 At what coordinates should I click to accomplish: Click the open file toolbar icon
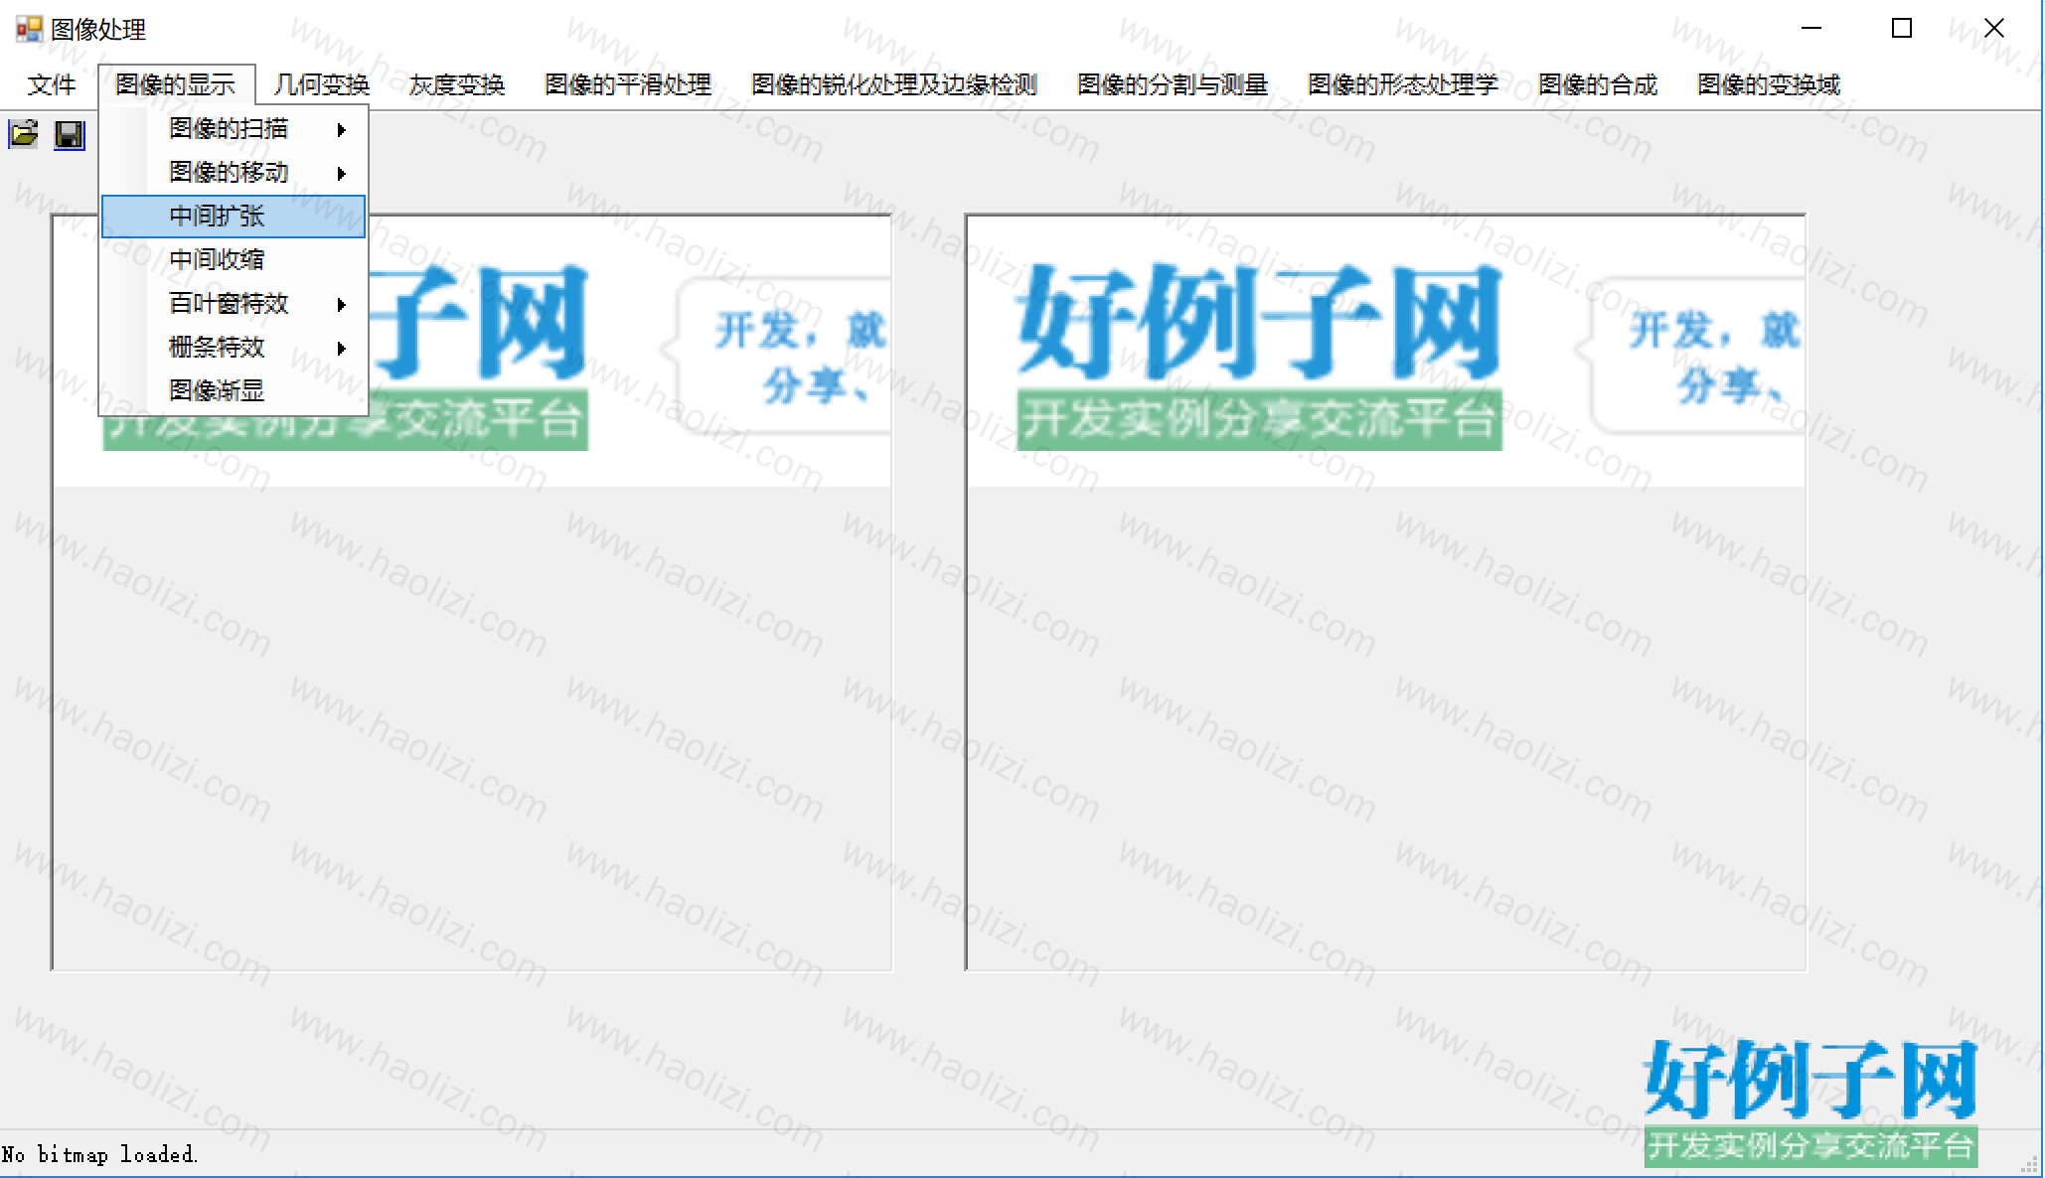click(x=24, y=134)
